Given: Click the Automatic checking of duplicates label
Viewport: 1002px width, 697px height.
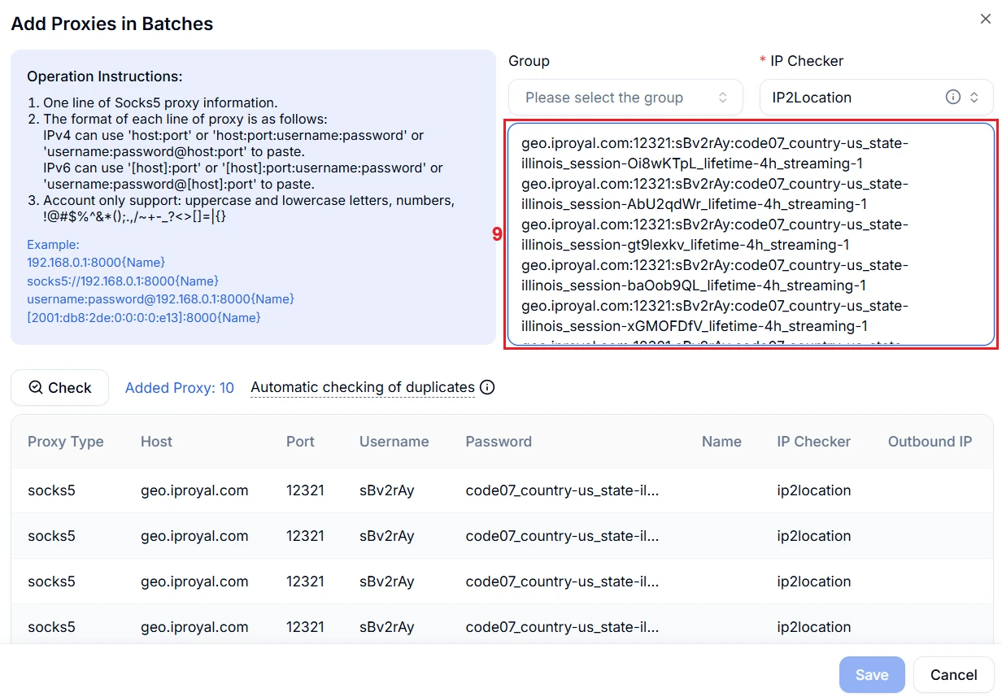Looking at the screenshot, I should (x=362, y=387).
